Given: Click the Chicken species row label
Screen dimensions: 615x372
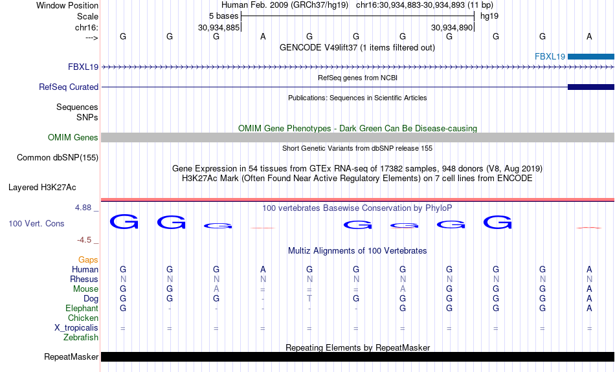Looking at the screenshot, I should [83, 318].
